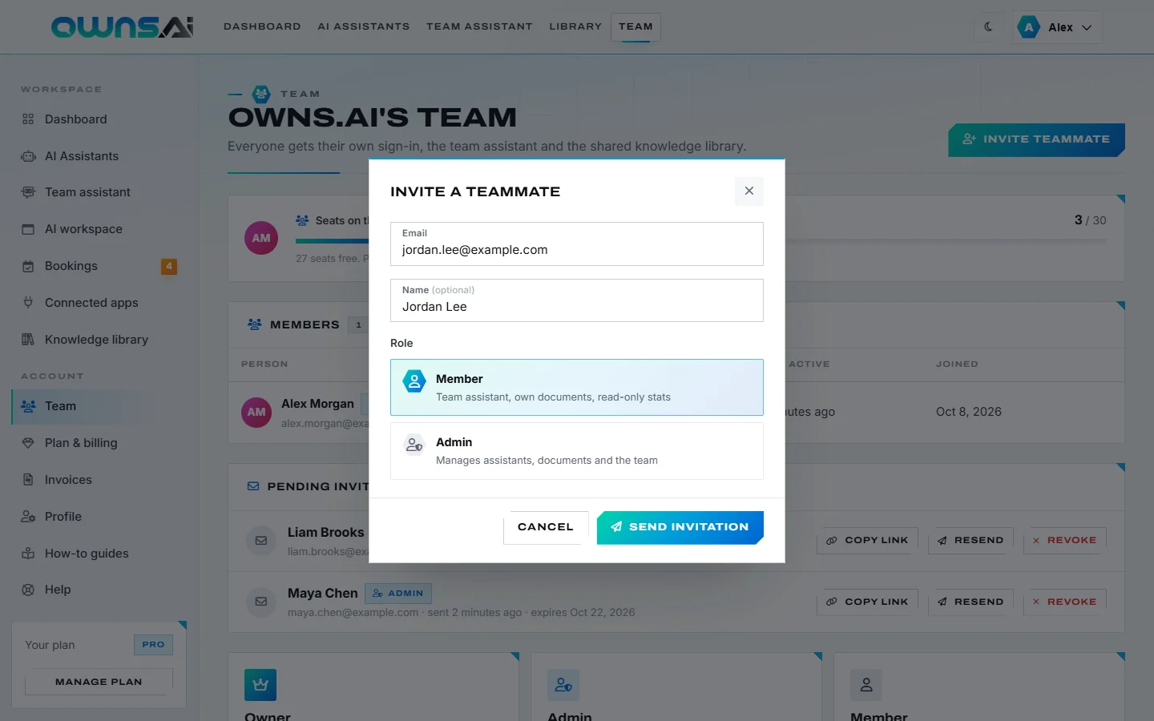1154x721 pixels.
Task: Click the OWNS.AI logo
Action: click(122, 27)
